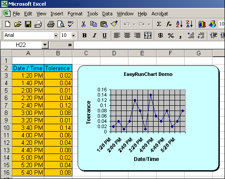225x179 pixels.
Task: Select the cell containing 3:40 PM
Action: [28, 128]
